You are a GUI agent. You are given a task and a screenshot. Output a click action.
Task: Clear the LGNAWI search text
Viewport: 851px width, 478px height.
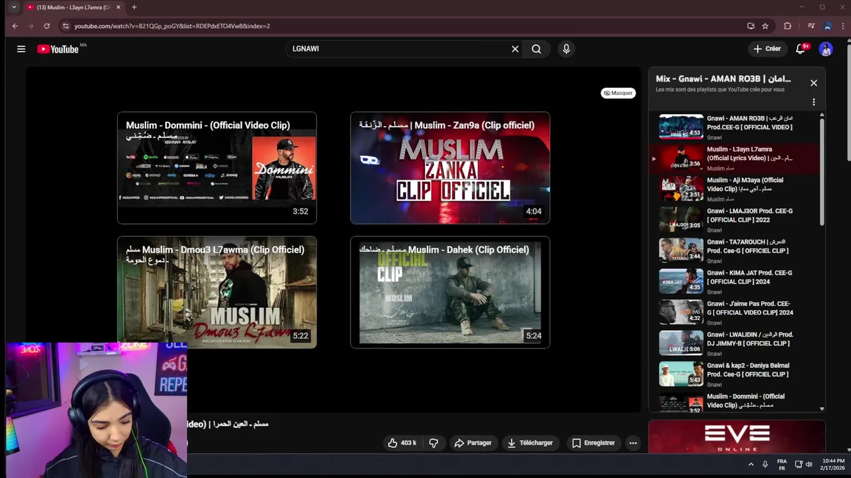515,49
